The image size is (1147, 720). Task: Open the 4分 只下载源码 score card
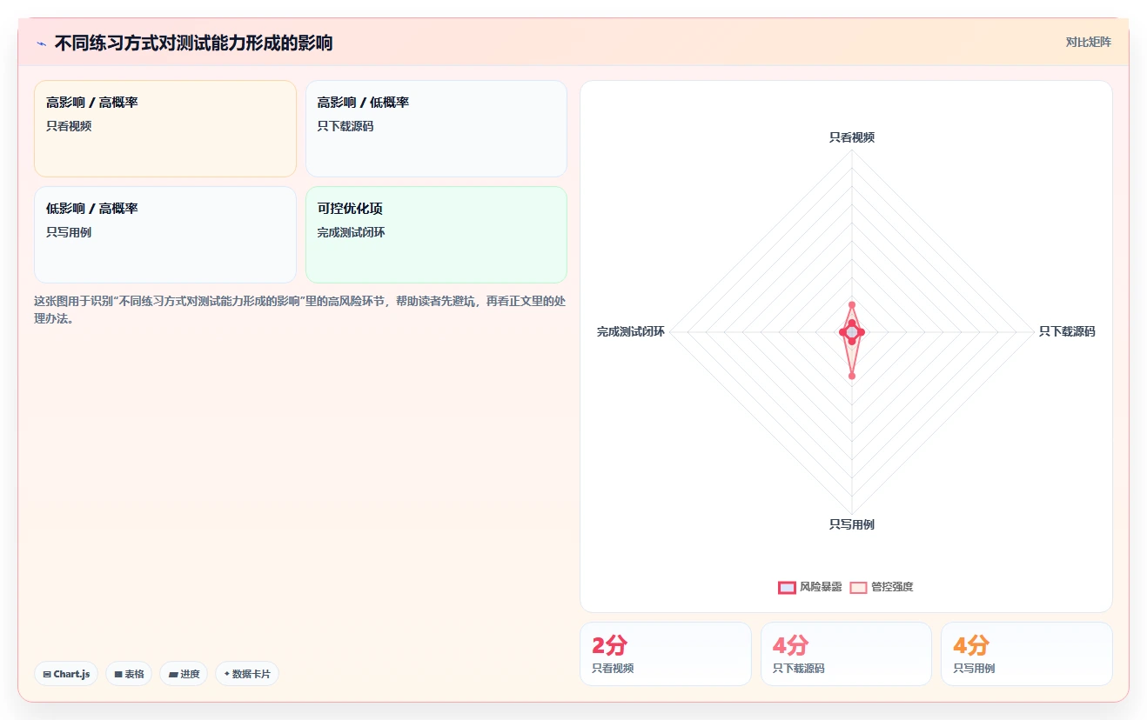coord(846,654)
